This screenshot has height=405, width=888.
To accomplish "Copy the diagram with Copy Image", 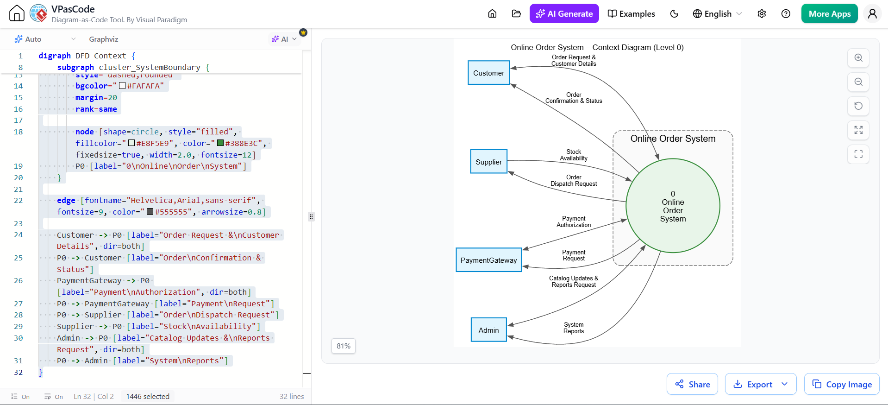I will point(842,384).
